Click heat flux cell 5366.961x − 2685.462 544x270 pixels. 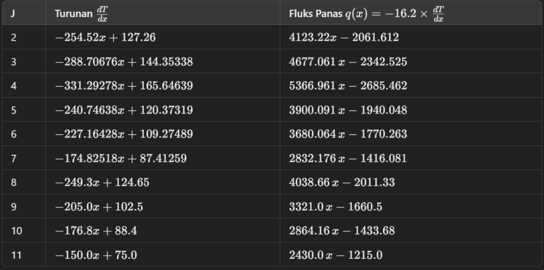point(348,86)
